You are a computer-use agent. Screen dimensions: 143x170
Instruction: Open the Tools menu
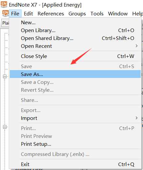(97, 14)
